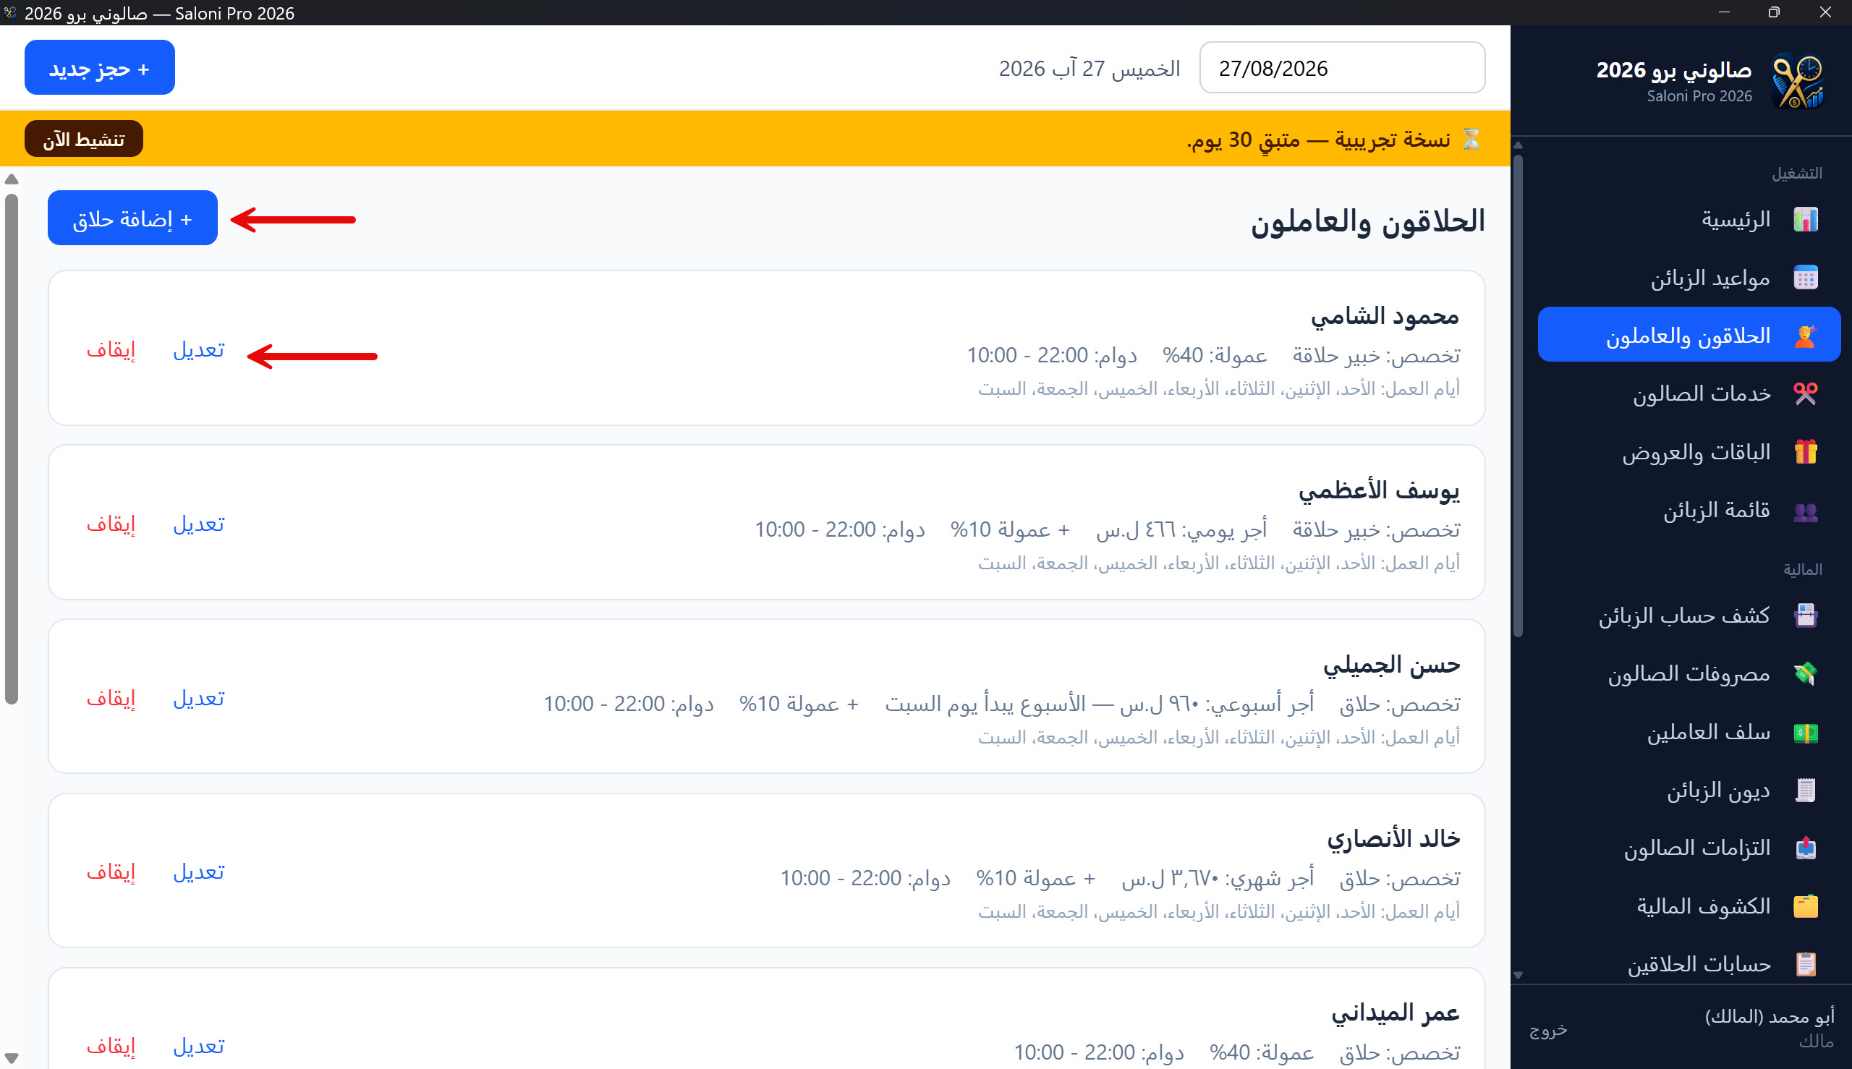Edit حسن الجميلي via تعديل link
This screenshot has width=1852, height=1069.
[x=199, y=697]
